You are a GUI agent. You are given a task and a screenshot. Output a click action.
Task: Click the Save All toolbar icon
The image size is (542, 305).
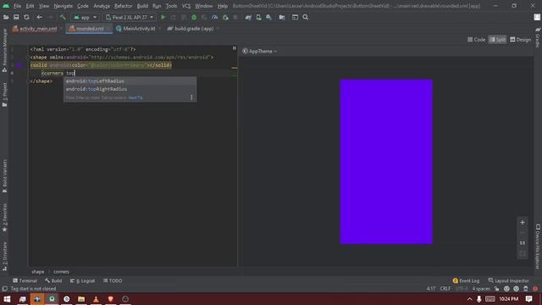16,17
